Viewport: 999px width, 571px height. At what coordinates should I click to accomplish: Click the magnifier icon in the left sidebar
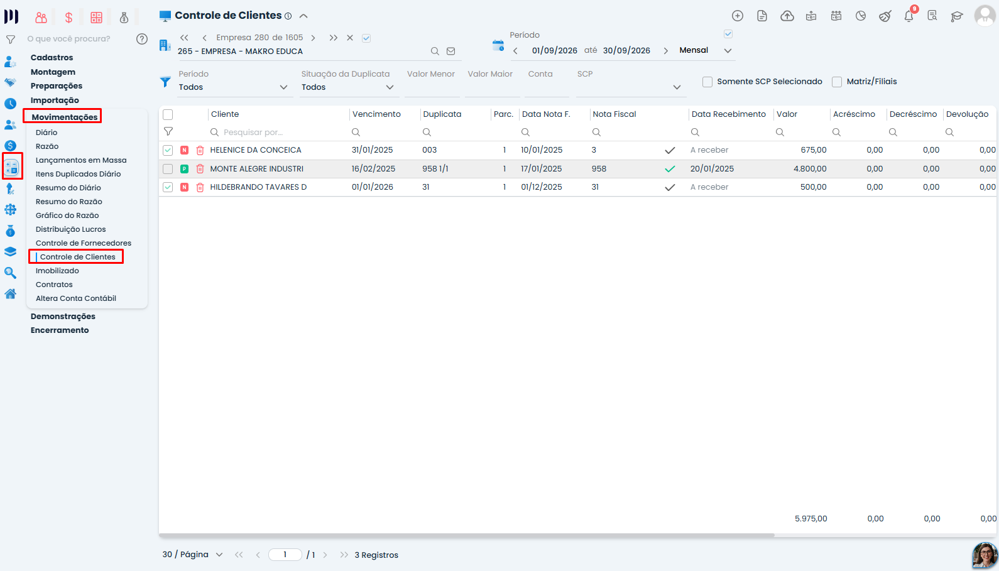pyautogui.click(x=11, y=273)
